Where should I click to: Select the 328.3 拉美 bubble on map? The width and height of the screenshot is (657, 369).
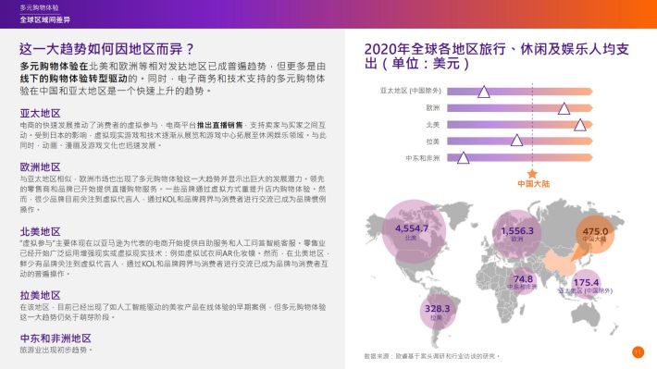pos(438,311)
